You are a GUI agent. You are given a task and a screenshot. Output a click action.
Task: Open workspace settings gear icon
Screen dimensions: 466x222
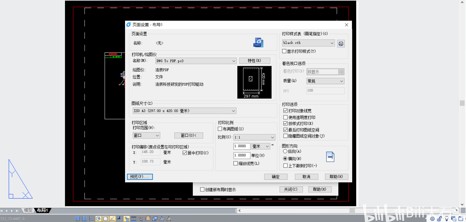coord(432,219)
